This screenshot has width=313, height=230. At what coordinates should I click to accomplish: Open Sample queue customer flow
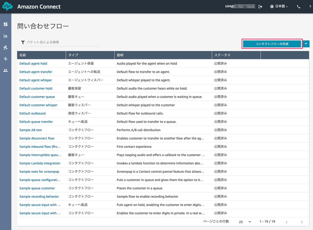pos(37,188)
